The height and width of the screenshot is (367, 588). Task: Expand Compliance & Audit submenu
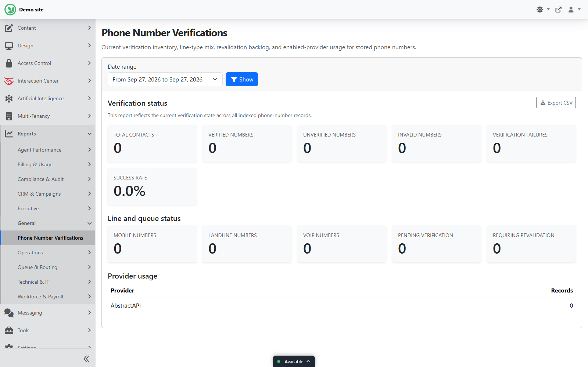point(48,179)
